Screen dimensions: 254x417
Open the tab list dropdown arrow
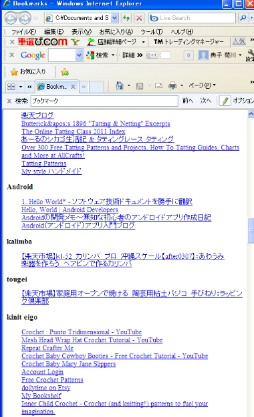[21, 87]
